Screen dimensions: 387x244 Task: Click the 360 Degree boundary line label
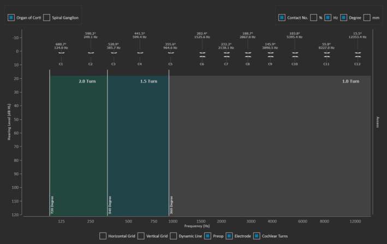pyautogui.click(x=171, y=205)
